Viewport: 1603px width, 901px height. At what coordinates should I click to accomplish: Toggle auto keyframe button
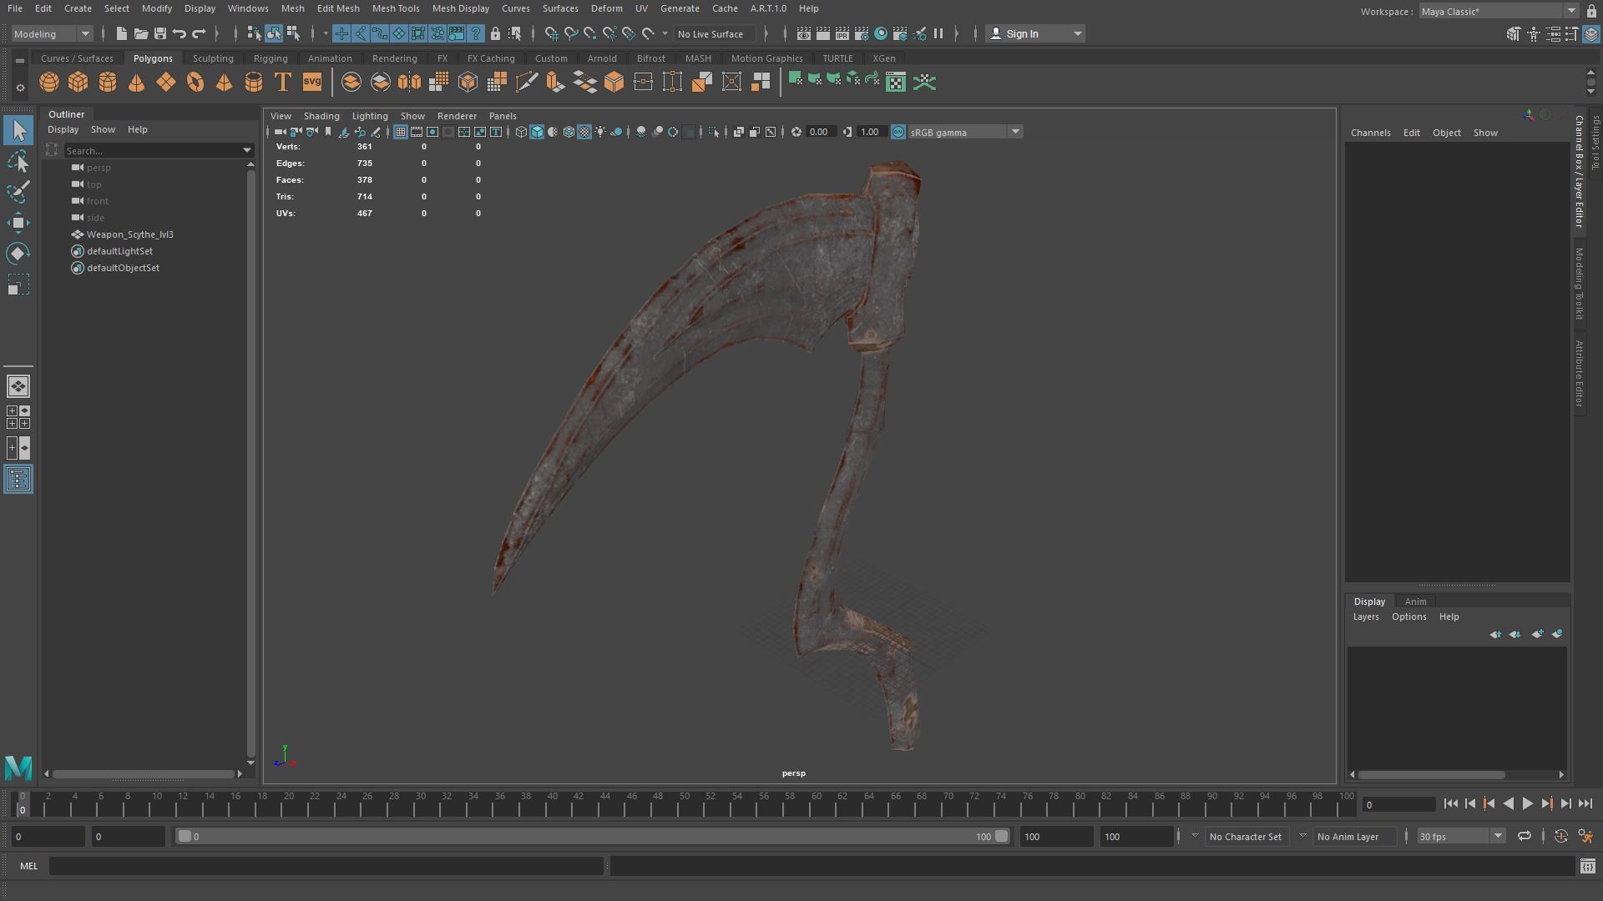(x=1560, y=836)
